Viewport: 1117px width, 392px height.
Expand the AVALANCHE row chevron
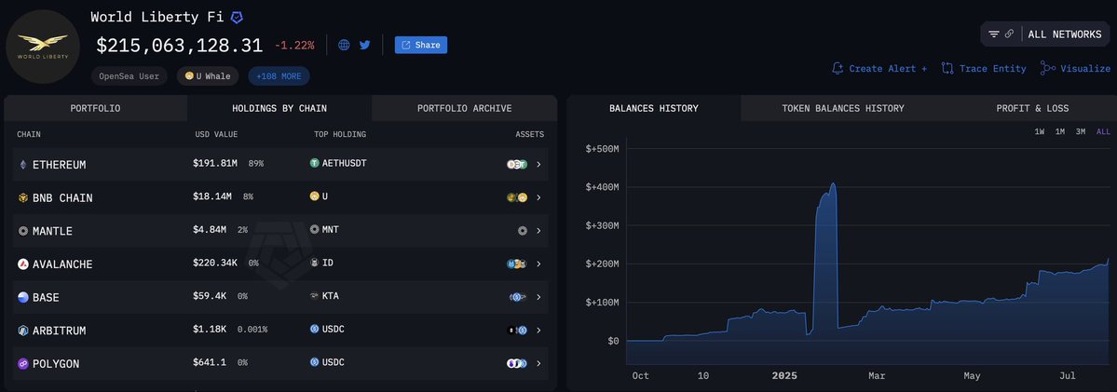click(x=538, y=264)
